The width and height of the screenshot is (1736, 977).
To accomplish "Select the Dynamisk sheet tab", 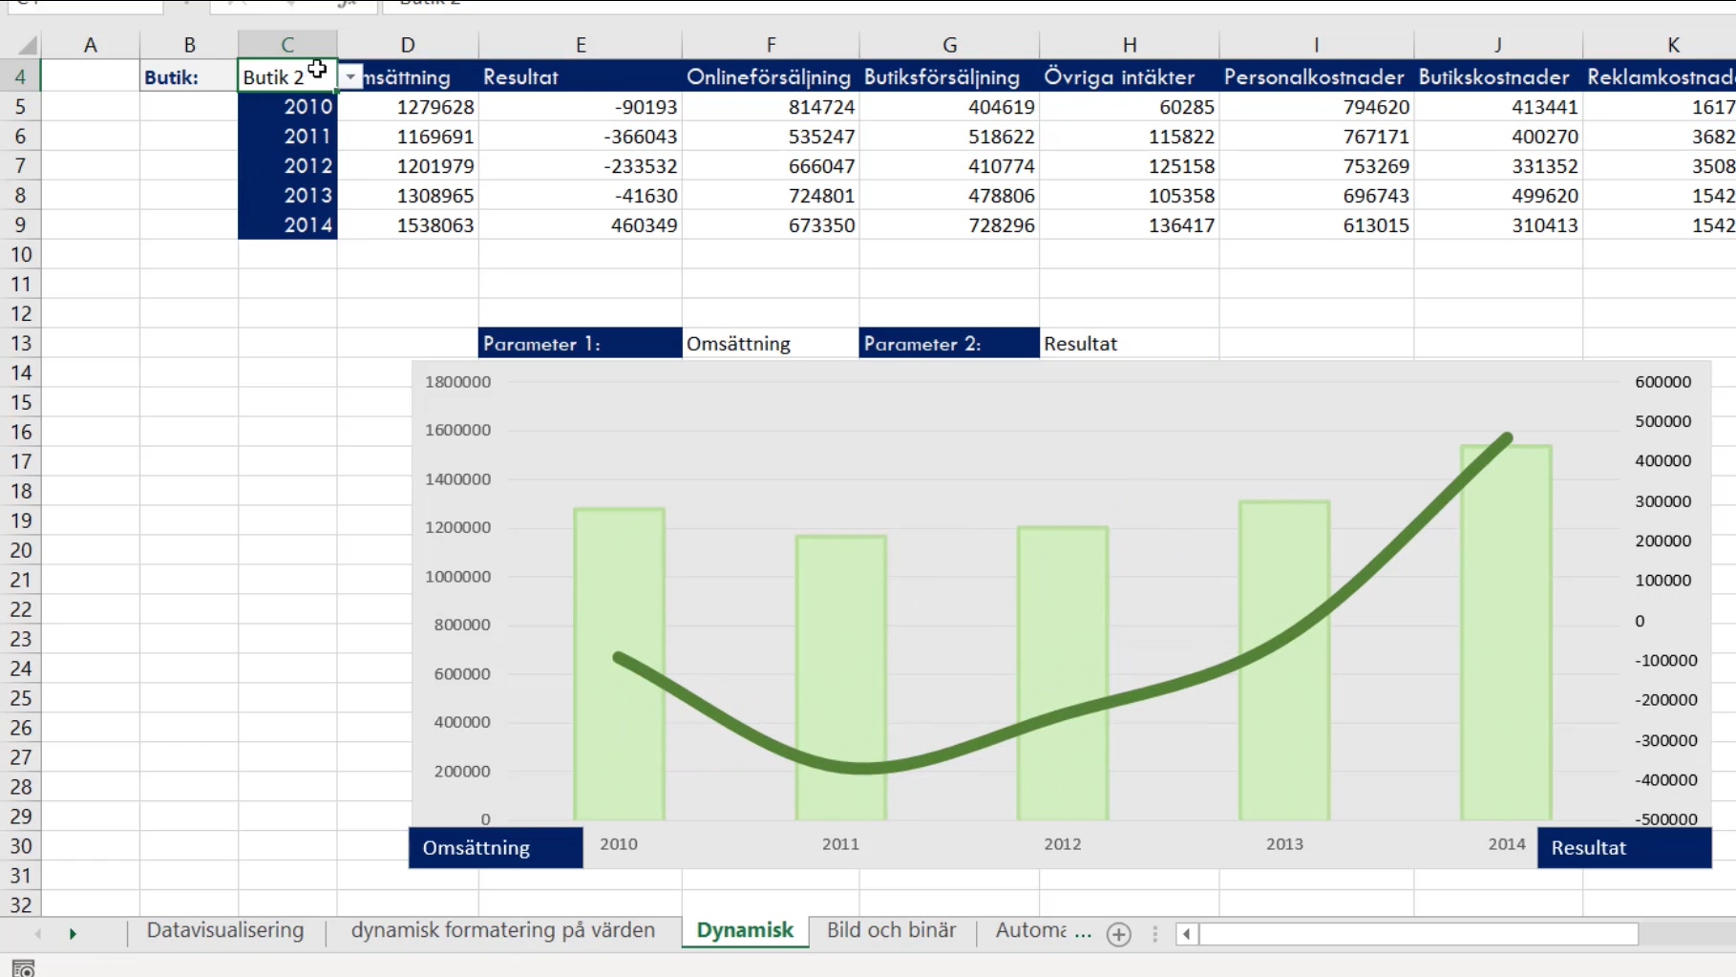I will (745, 930).
